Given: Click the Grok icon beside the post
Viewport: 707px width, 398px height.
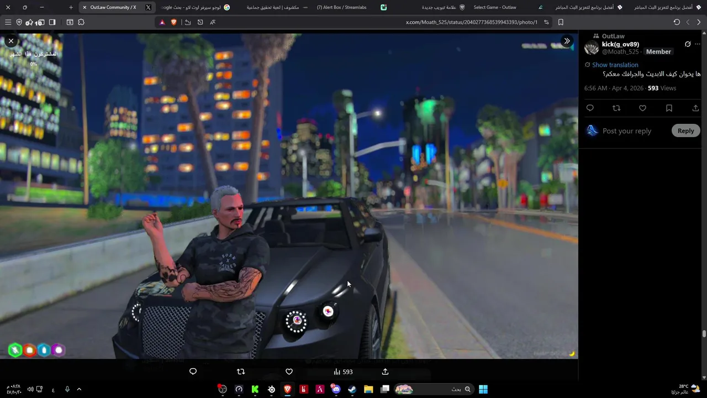Looking at the screenshot, I should [688, 44].
